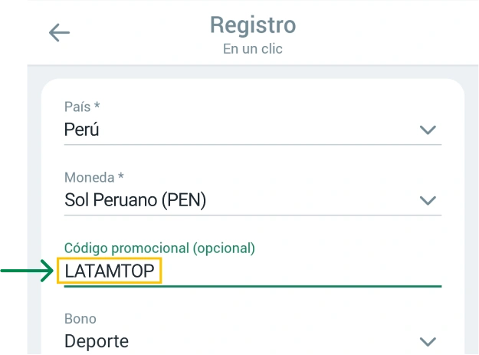Click the País * field label
This screenshot has height=355, width=479.
82,107
